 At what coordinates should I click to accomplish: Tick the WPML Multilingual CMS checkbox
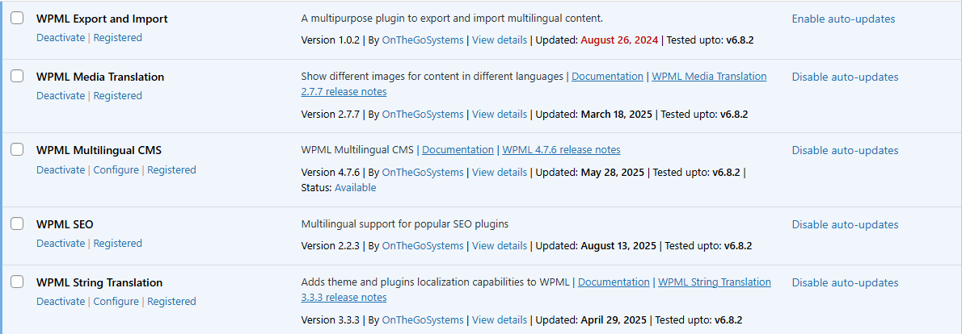(17, 149)
